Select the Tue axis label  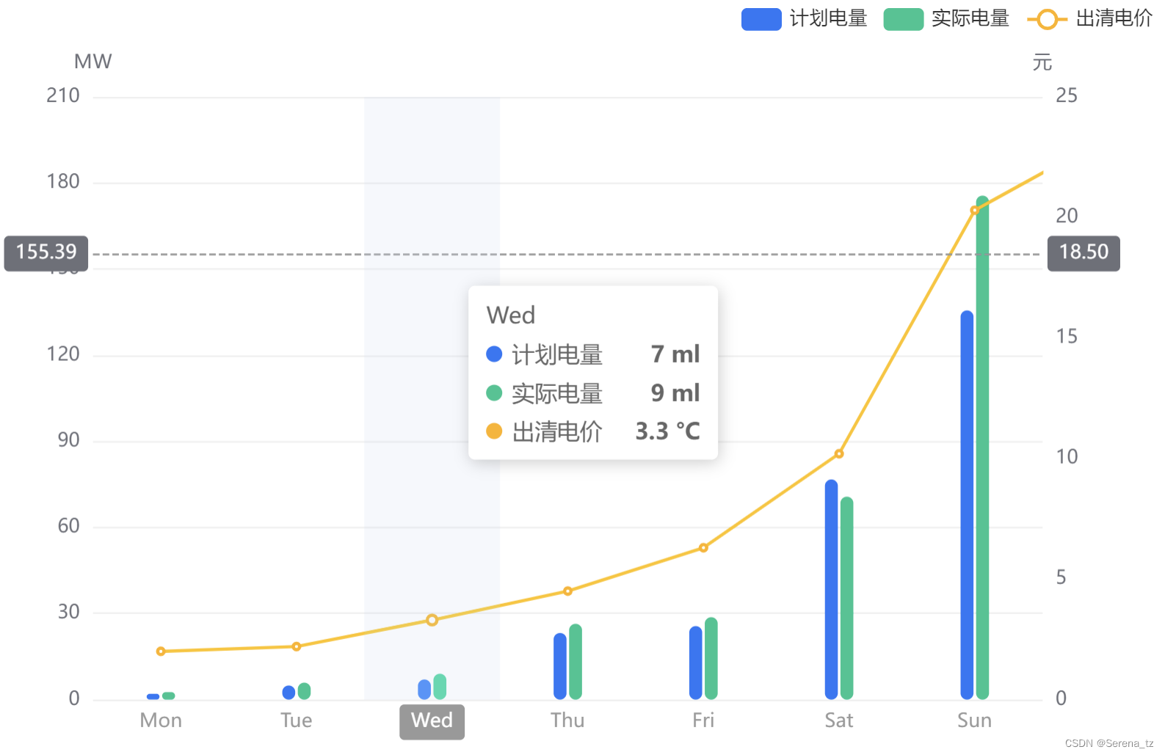pyautogui.click(x=297, y=721)
